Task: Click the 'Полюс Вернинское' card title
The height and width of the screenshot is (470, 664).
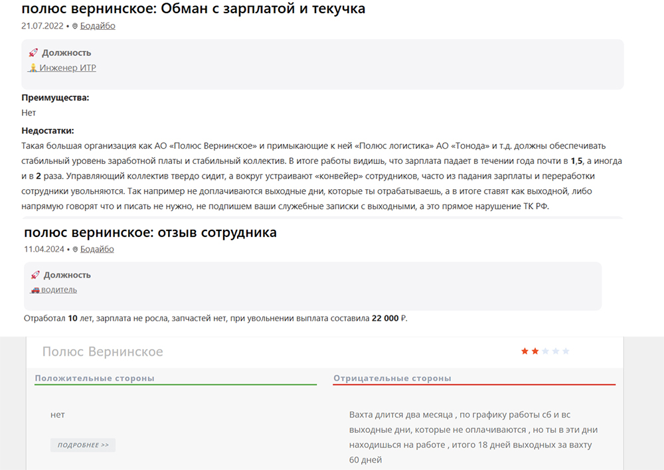Action: [x=102, y=351]
